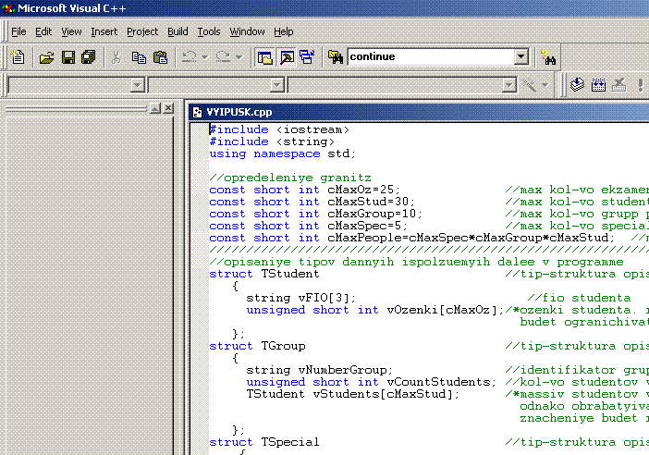Open the first WizardBar class combo

point(76,85)
